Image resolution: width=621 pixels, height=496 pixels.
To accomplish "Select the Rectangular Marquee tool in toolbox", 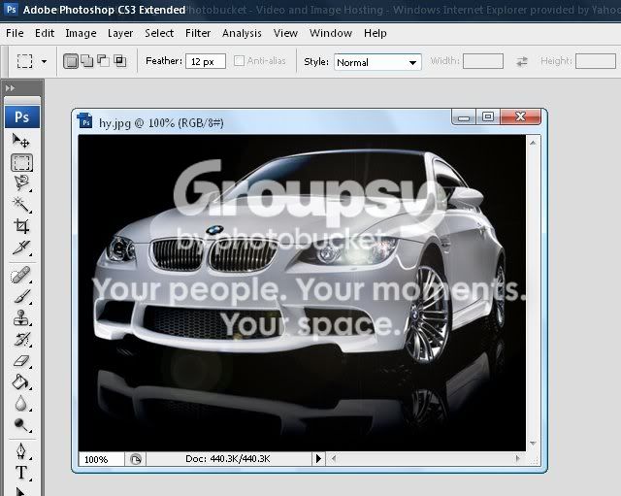I will pyautogui.click(x=21, y=163).
